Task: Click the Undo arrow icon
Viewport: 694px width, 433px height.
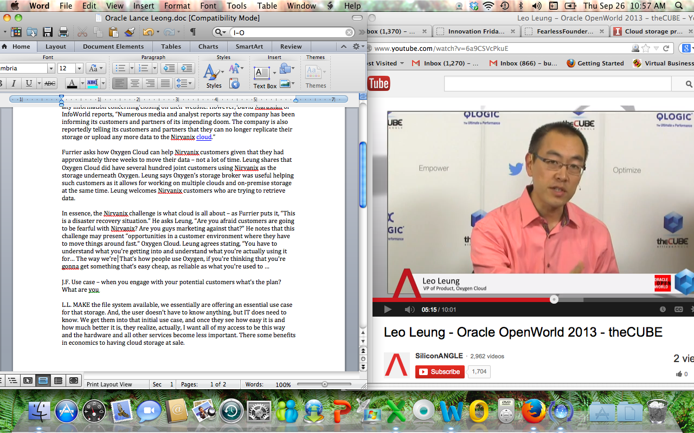Action: (x=148, y=32)
